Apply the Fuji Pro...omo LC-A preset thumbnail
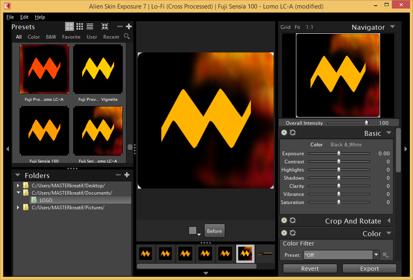 [44, 69]
